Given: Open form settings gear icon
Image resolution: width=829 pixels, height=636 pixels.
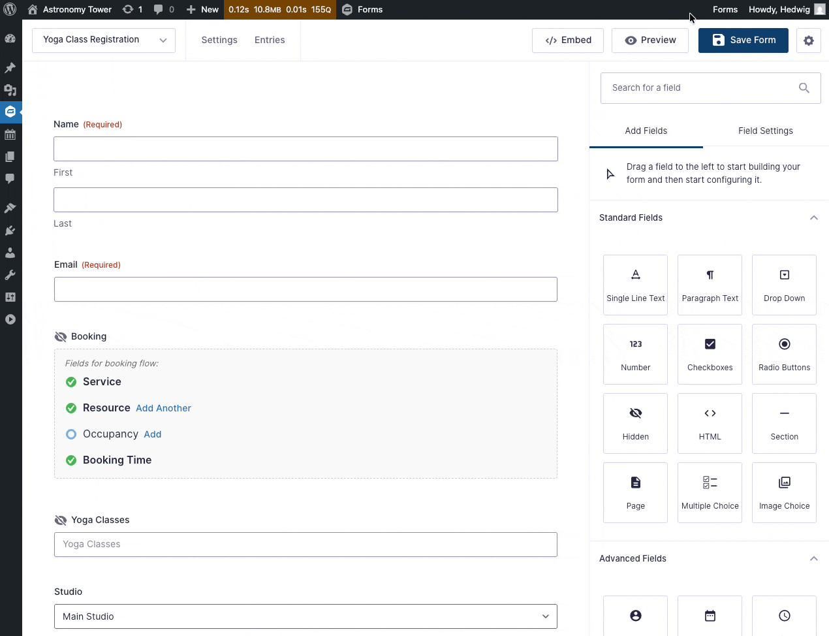Looking at the screenshot, I should tap(808, 40).
